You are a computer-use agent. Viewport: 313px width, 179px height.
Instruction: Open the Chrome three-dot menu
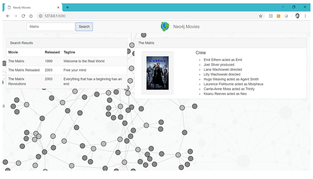click(x=305, y=16)
